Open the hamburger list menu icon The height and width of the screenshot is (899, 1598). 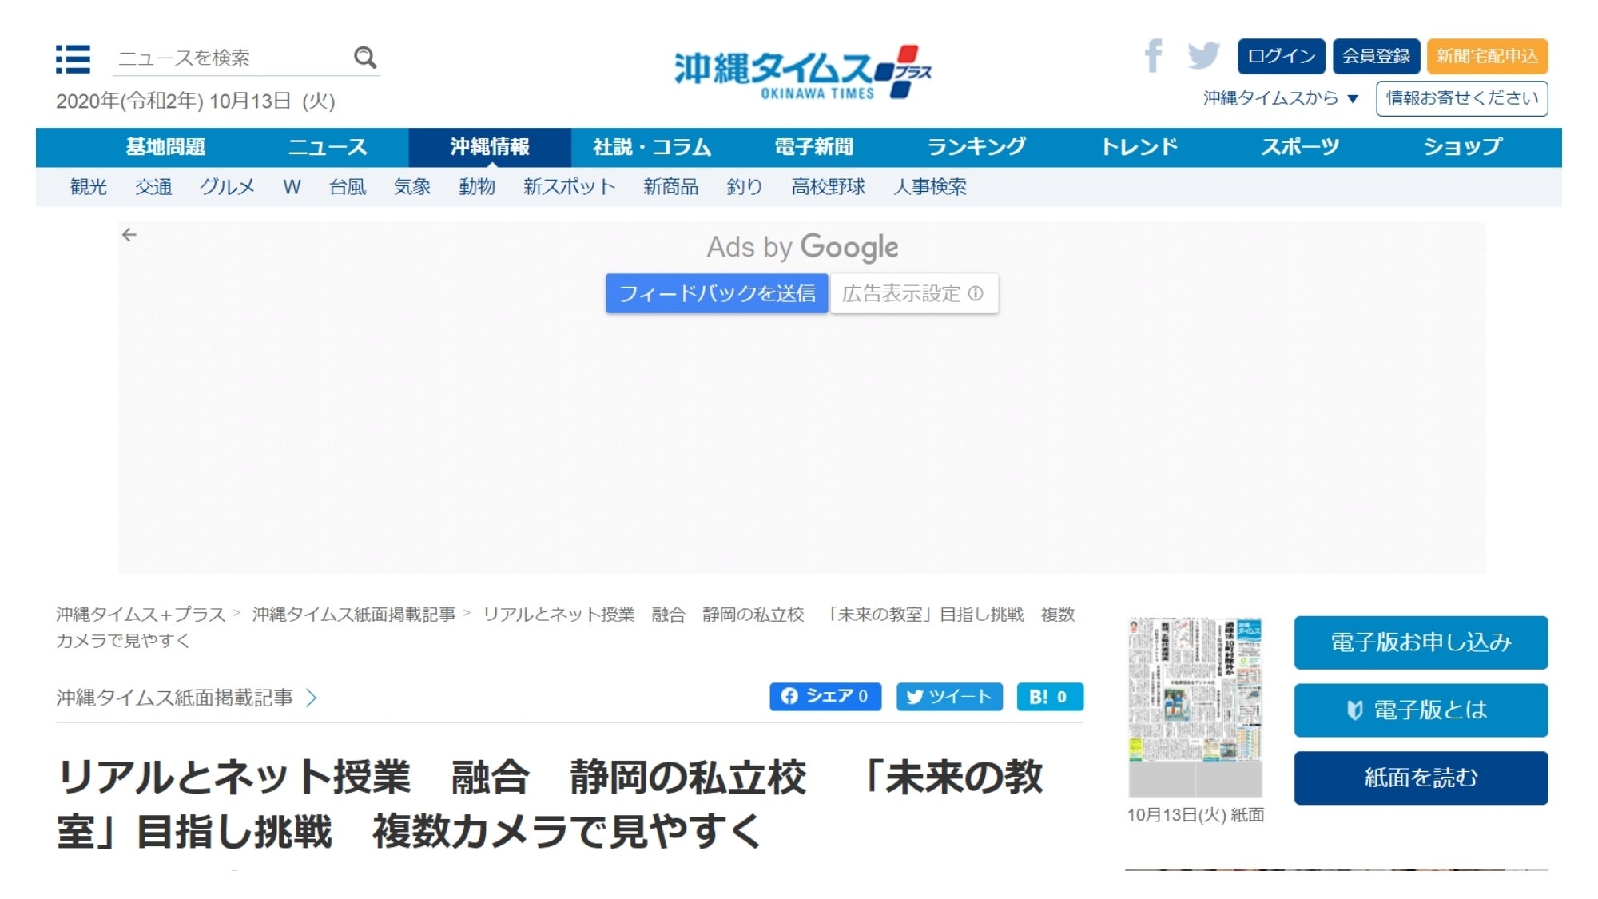pyautogui.click(x=73, y=59)
